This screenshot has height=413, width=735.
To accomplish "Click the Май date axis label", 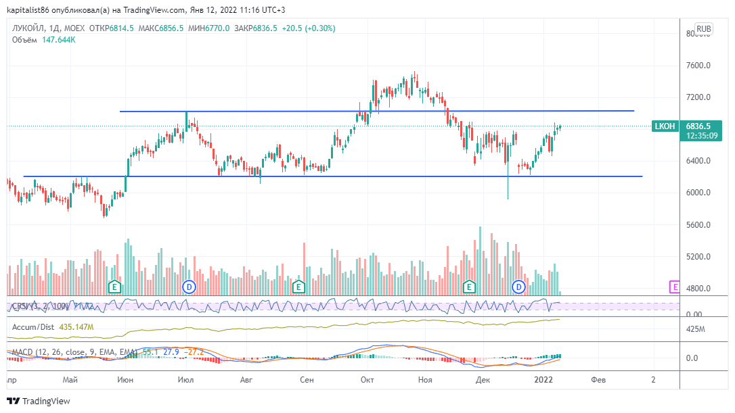I will pyautogui.click(x=70, y=379).
